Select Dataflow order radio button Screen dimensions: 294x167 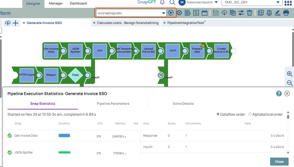pyautogui.click(x=218, y=114)
